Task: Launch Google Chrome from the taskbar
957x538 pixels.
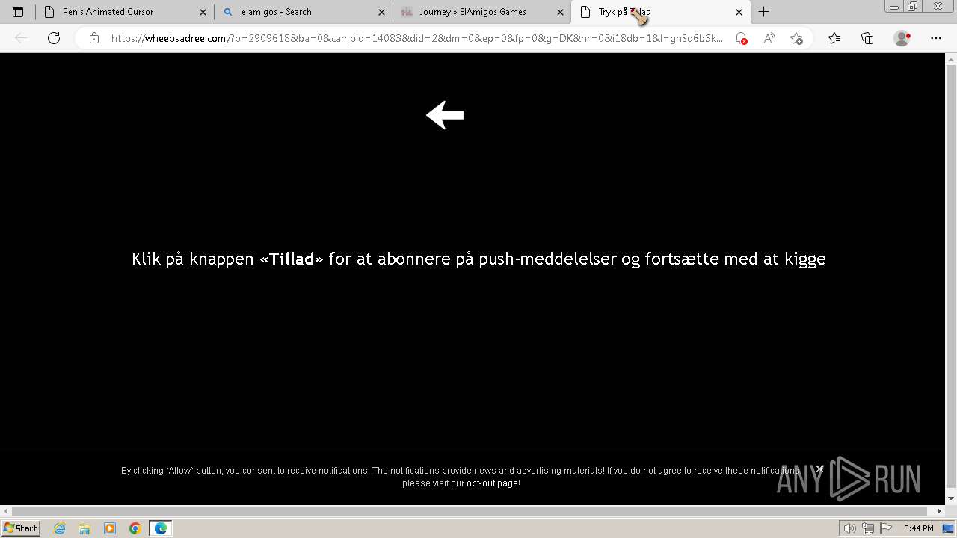Action: (135, 528)
